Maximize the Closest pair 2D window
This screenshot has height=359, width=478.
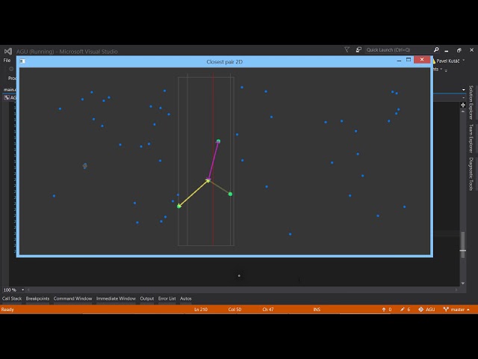pyautogui.click(x=409, y=60)
